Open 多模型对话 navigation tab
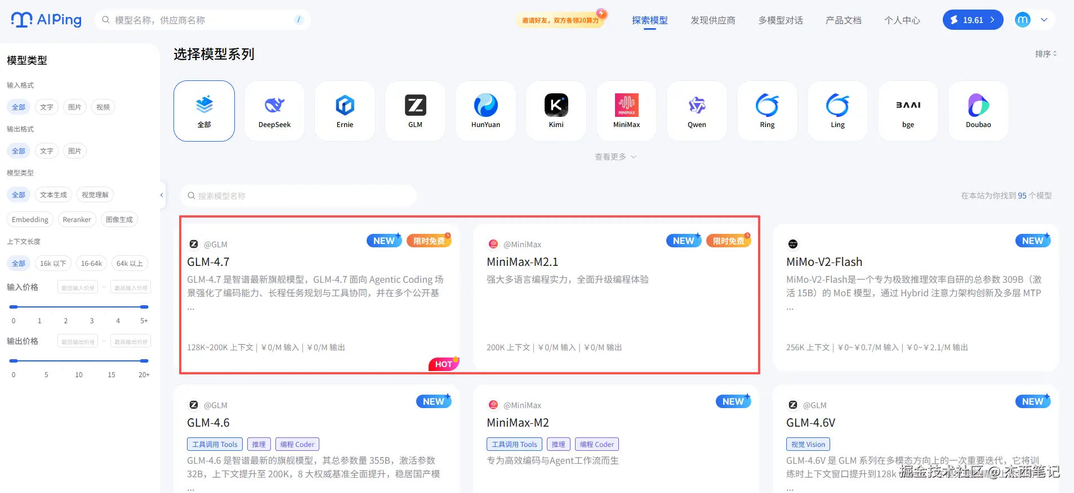 coord(781,20)
